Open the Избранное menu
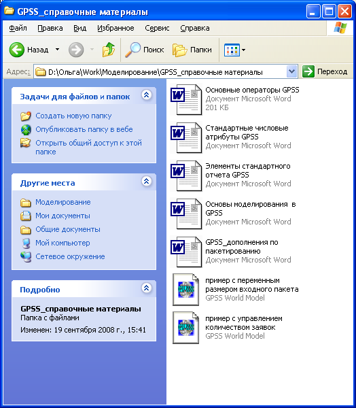 click(x=115, y=28)
